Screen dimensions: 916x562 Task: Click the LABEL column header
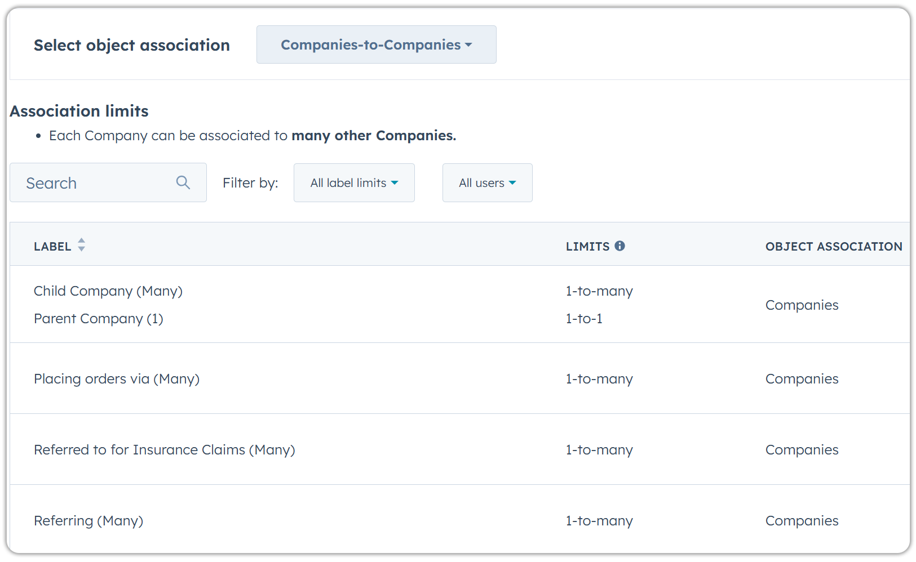(x=51, y=246)
